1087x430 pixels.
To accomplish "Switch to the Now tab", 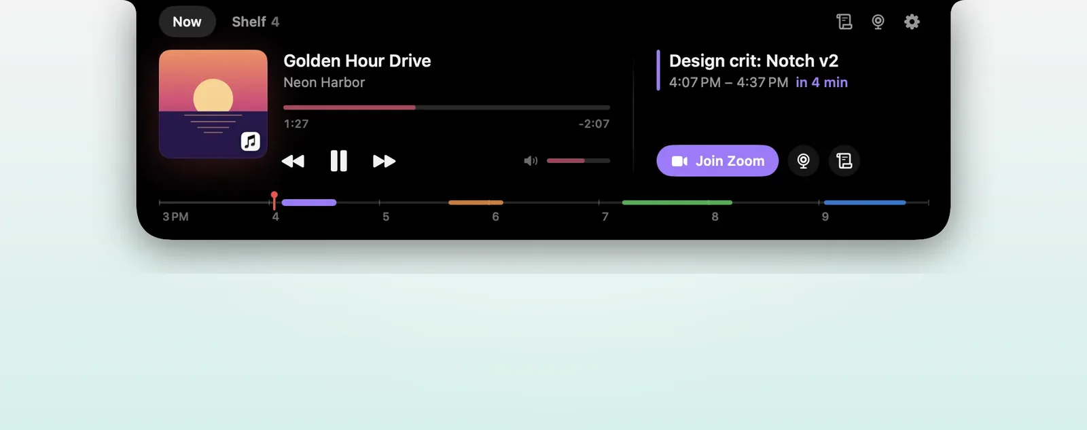I will [x=187, y=22].
